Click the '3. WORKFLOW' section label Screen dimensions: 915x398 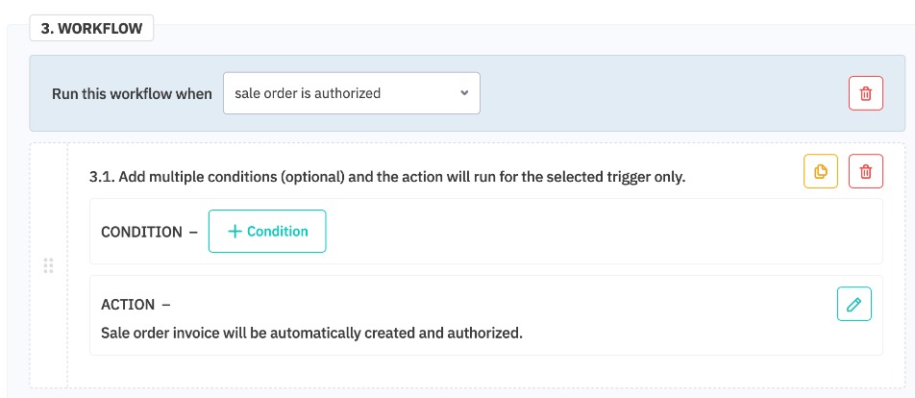click(x=92, y=28)
